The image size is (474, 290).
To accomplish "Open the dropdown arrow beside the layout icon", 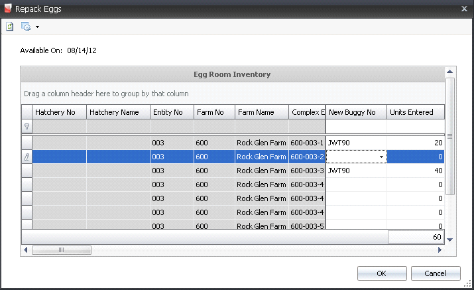I will pos(37,27).
